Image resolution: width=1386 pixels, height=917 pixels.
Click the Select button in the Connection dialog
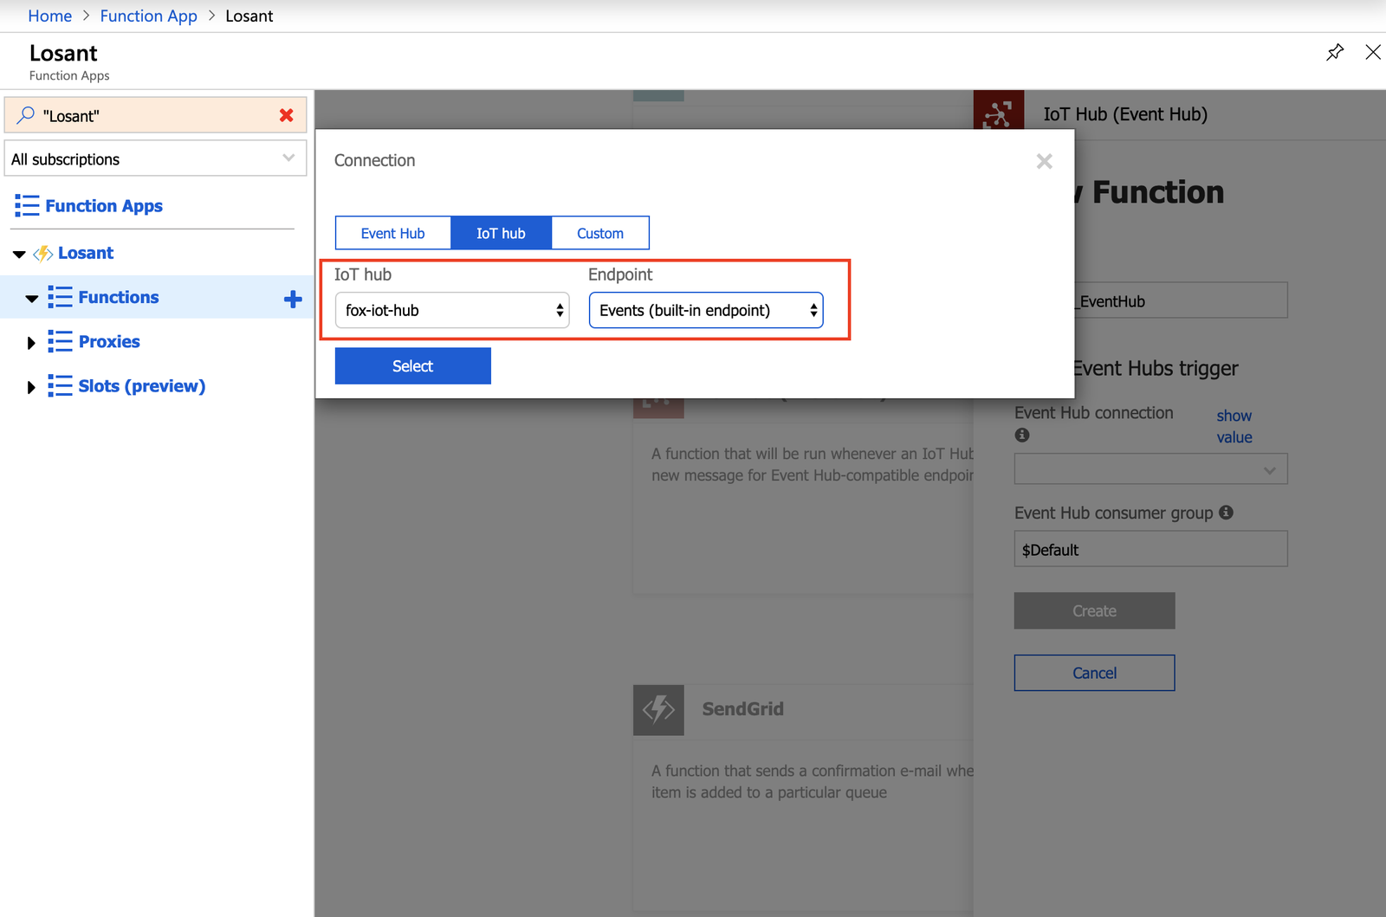click(412, 365)
